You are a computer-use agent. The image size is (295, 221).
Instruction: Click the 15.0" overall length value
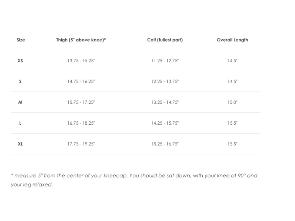(x=232, y=103)
